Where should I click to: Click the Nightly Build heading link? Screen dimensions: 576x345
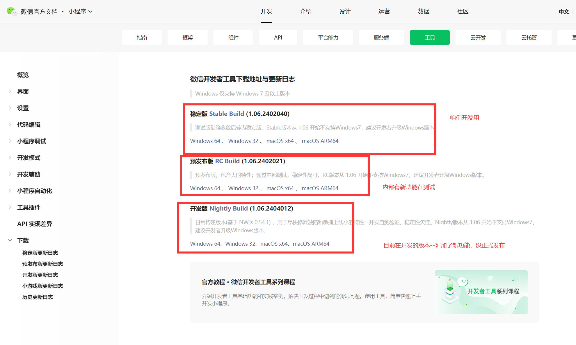click(x=229, y=209)
